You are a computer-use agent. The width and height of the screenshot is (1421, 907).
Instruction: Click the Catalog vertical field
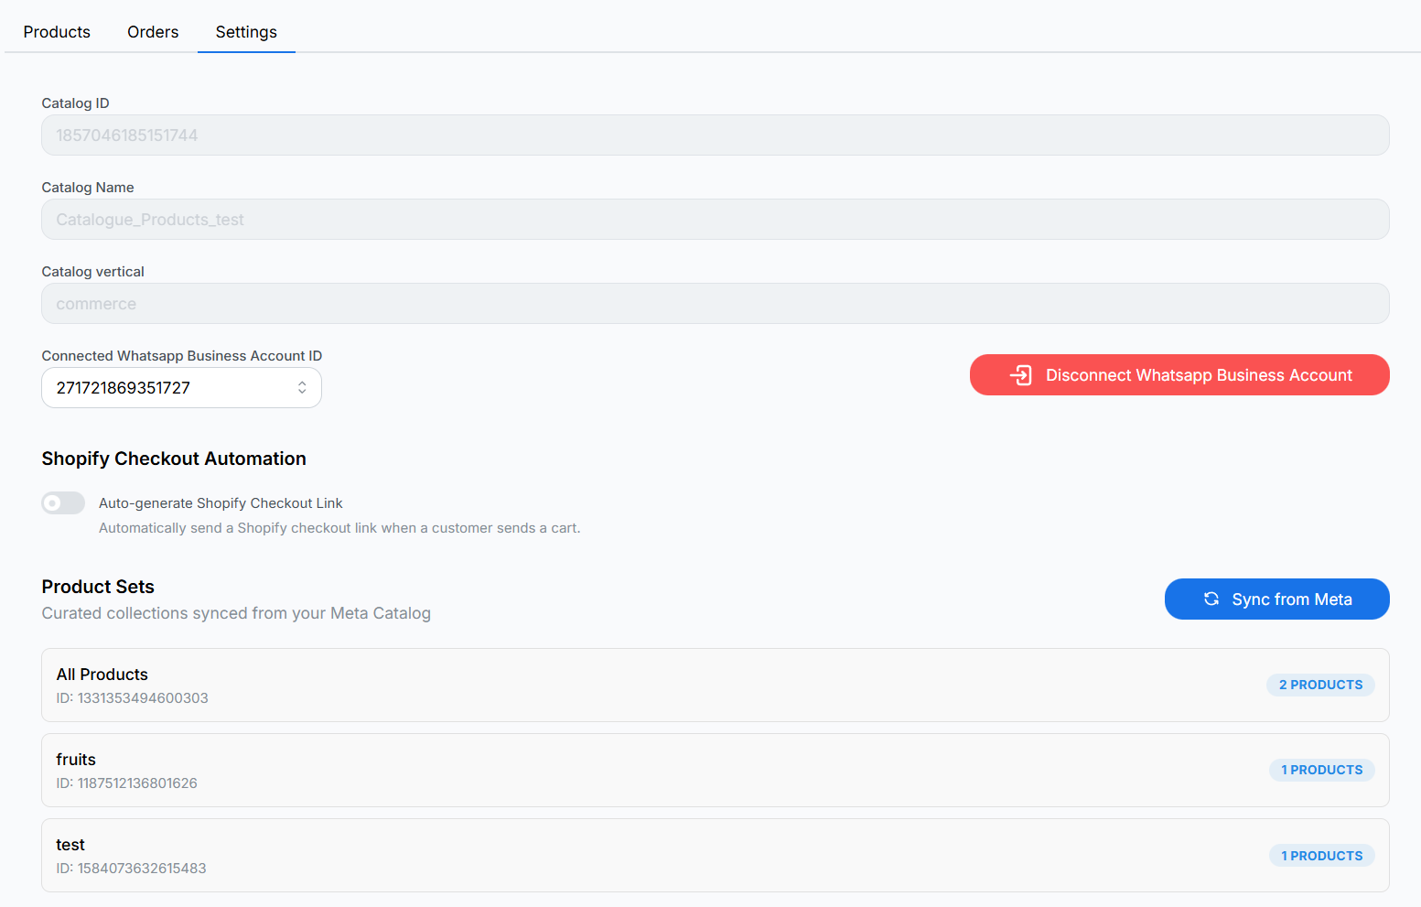(715, 304)
